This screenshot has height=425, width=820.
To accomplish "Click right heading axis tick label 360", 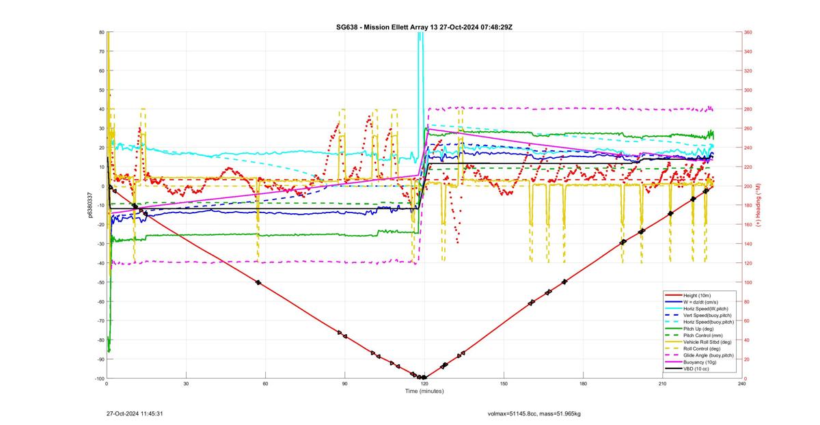I will point(748,32).
